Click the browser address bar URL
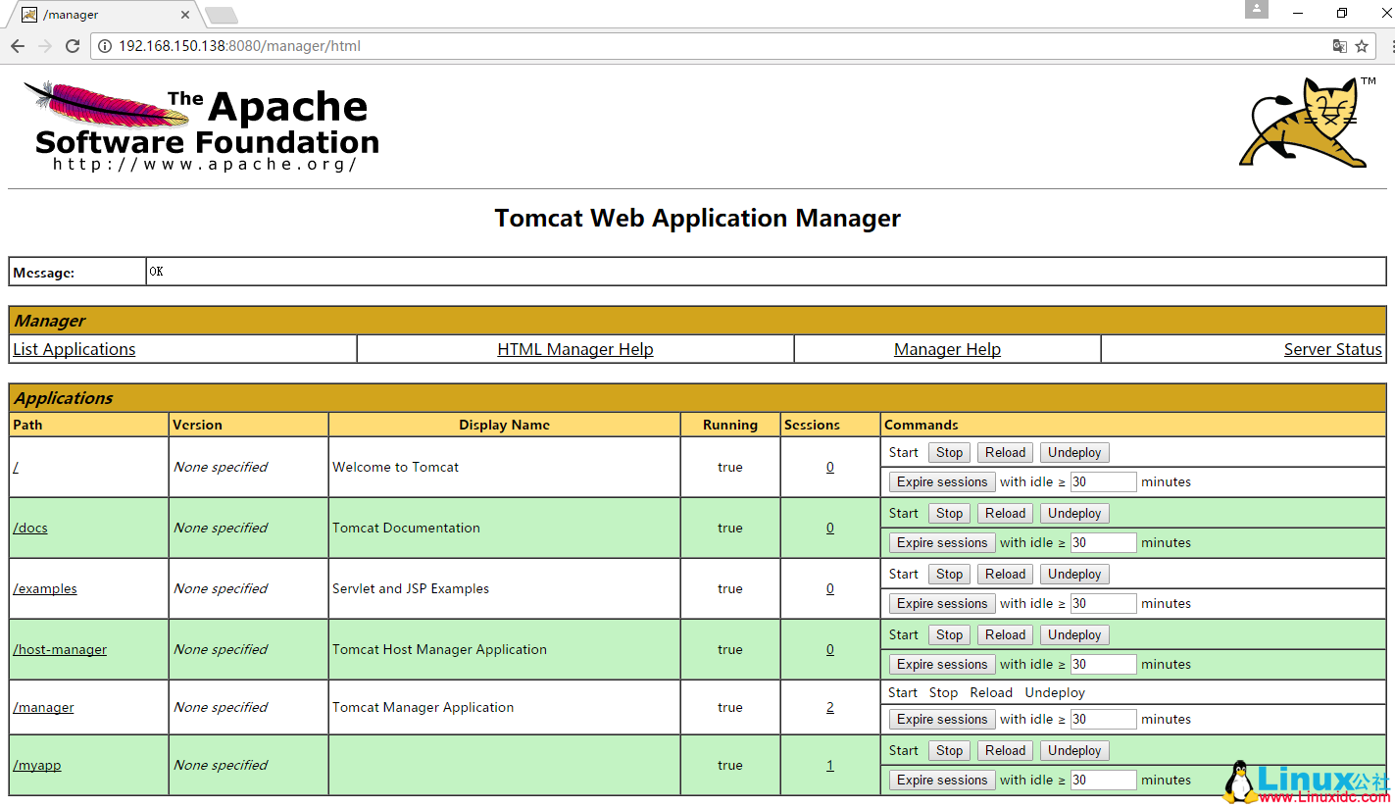This screenshot has height=807, width=1395. tap(239, 46)
